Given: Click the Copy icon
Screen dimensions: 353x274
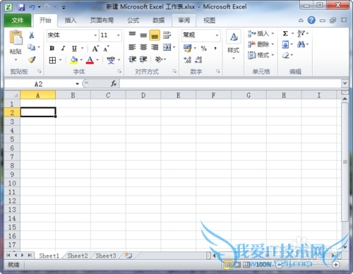Looking at the screenshot, I should (32, 47).
